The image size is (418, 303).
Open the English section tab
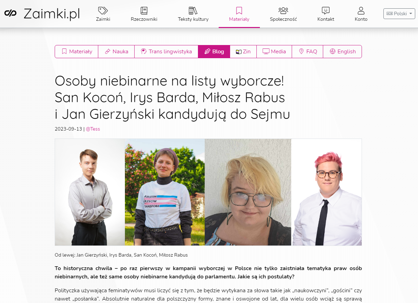342,52
